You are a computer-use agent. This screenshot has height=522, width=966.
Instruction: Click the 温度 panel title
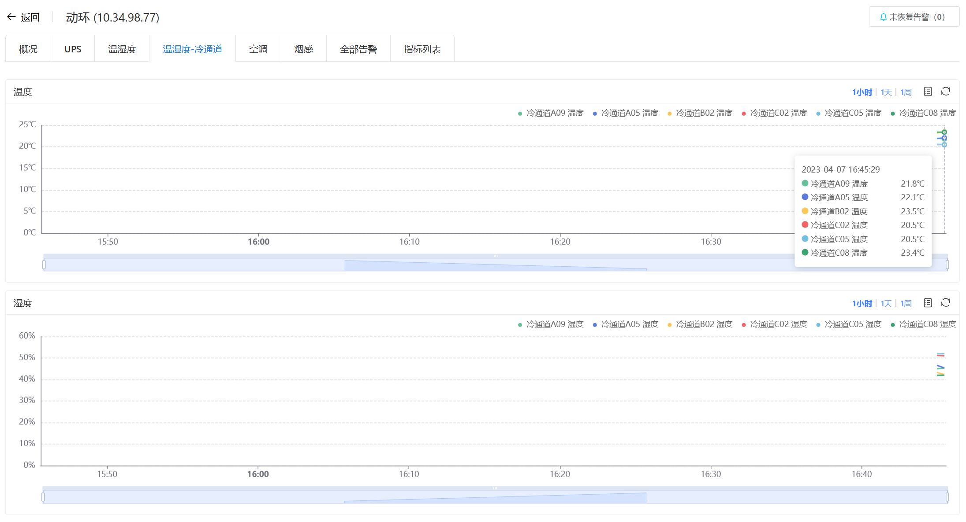[x=23, y=92]
